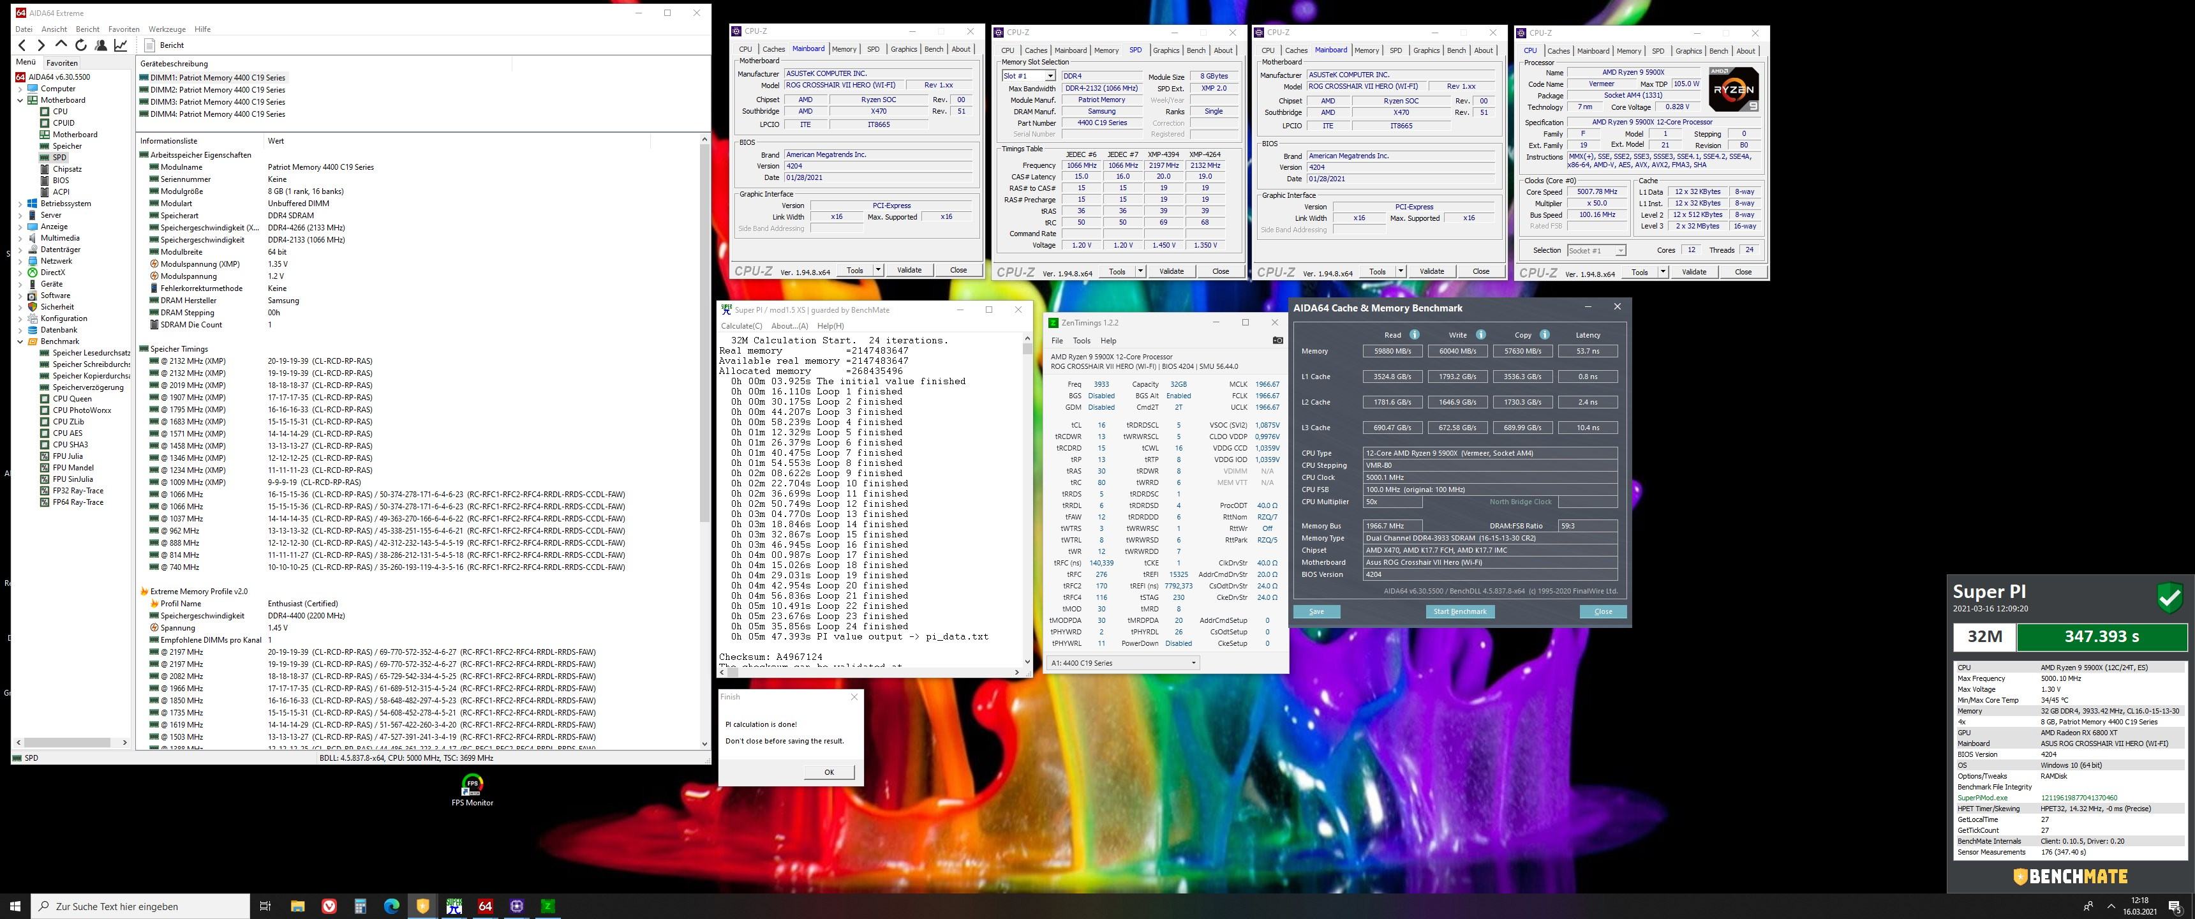This screenshot has width=2195, height=919.
Task: Open AIDA64 user management toolbar icon
Action: 101,45
